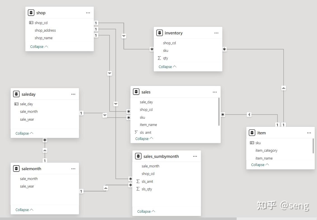Click the sigma icon beside sls_amt in sales

pos(136,132)
